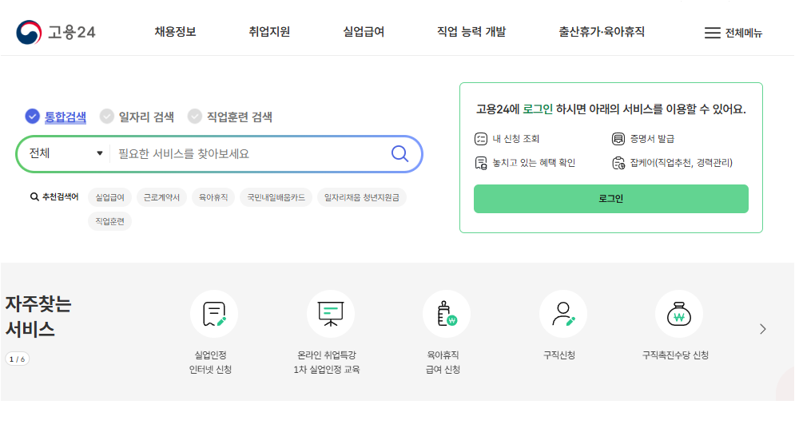This screenshot has width=795, height=440.
Task: Click 일자리채움 청년지원금 search tag
Action: pyautogui.click(x=362, y=197)
